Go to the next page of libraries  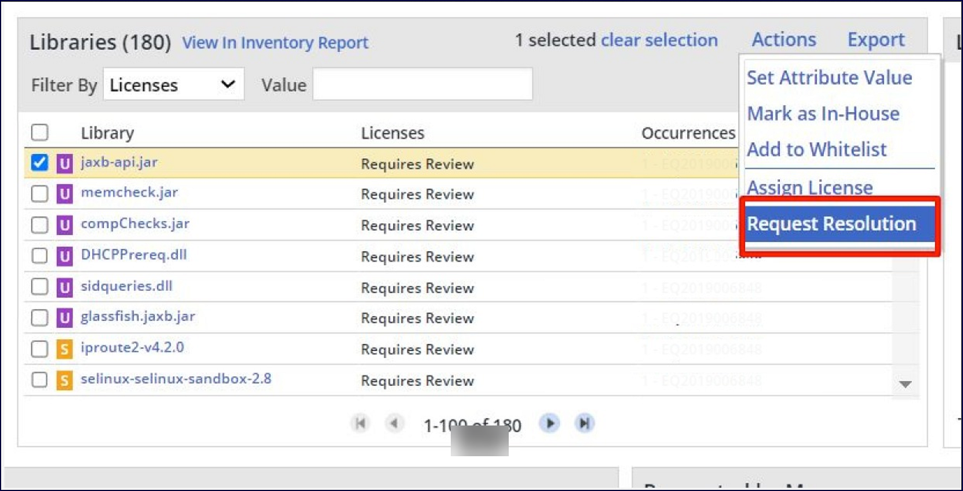[549, 424]
